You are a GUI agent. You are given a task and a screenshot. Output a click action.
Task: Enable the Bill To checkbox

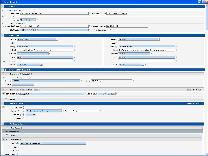point(6,99)
